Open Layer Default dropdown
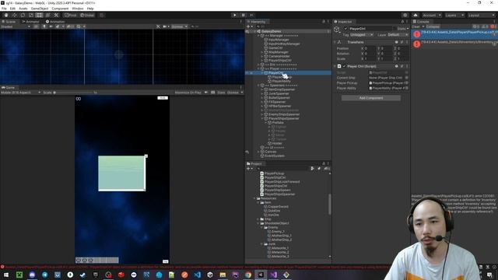The width and height of the screenshot is (498, 280). point(398,34)
